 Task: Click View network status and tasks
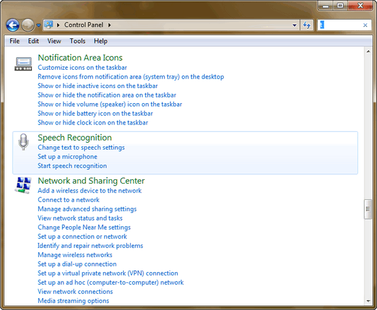tap(80, 218)
